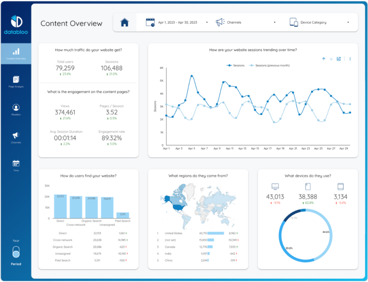The width and height of the screenshot is (368, 282).
Task: Click the home icon in the top bar
Action: coord(124,22)
